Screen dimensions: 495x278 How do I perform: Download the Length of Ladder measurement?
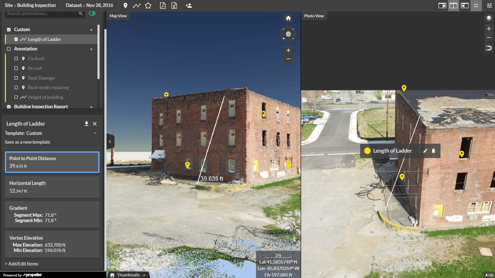click(x=87, y=124)
